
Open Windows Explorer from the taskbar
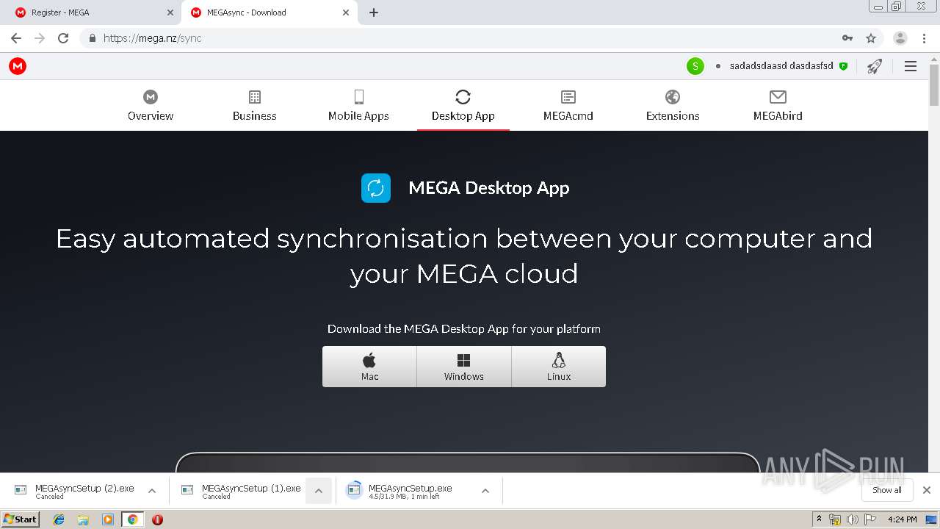pyautogui.click(x=83, y=519)
